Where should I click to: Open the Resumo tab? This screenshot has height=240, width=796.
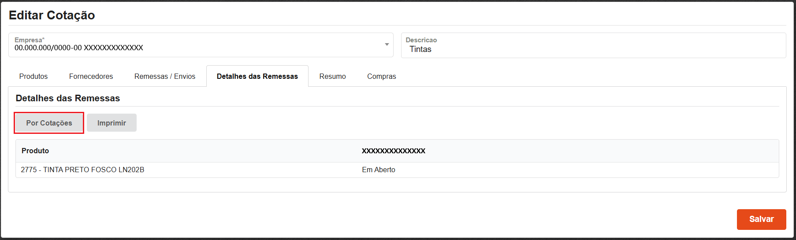pos(332,76)
